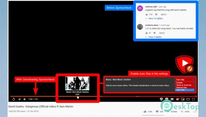Skip to the next video
206x117 pixels.
[x=20, y=99]
